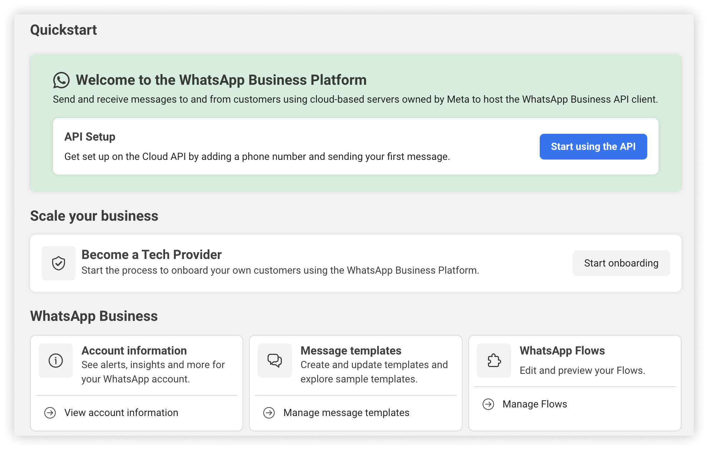
Task: Select the shield icon beside Become a Tech Provider
Action: (58, 263)
